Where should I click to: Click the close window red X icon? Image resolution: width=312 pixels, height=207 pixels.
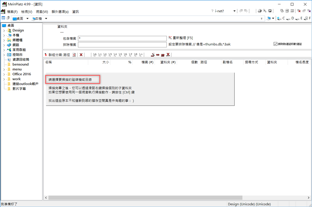(299, 11)
